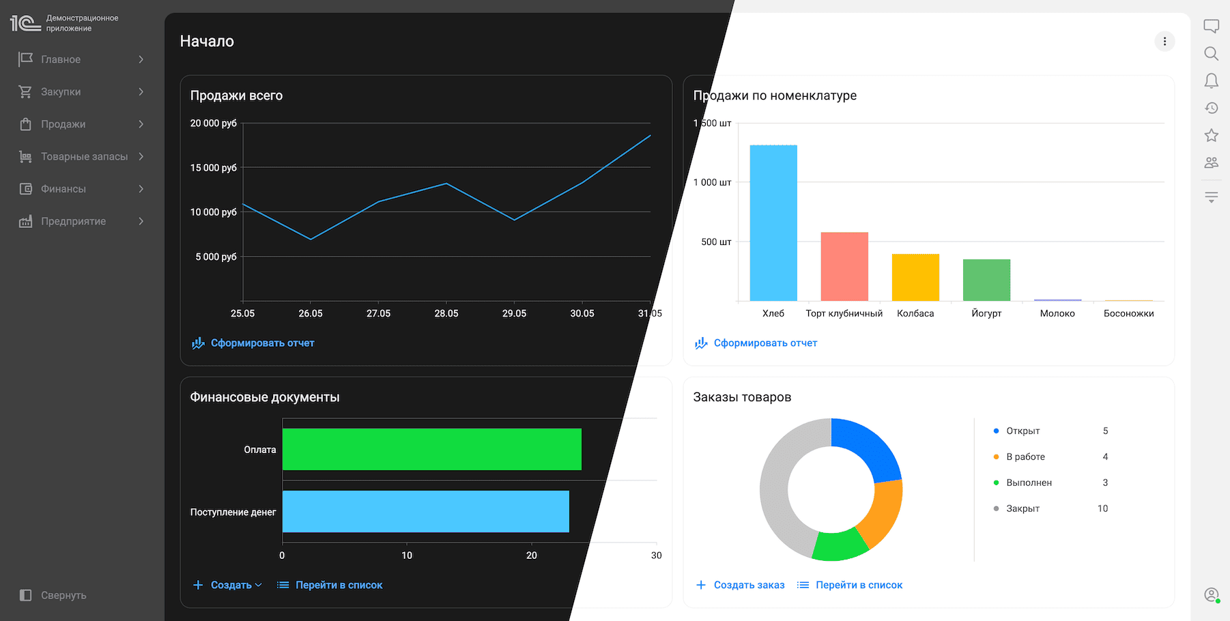Open the favorites star icon
The width and height of the screenshot is (1230, 621).
point(1211,135)
